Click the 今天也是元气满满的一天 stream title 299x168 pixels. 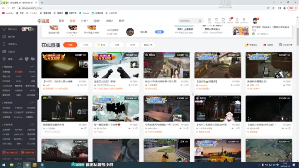pos(162,125)
